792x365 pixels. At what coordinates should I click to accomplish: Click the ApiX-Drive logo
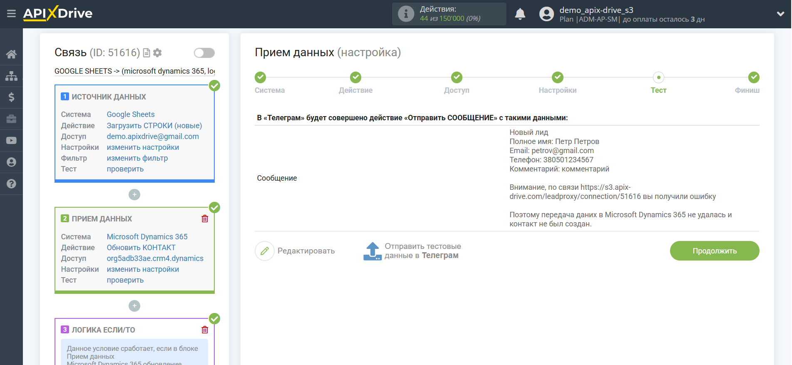(x=58, y=13)
